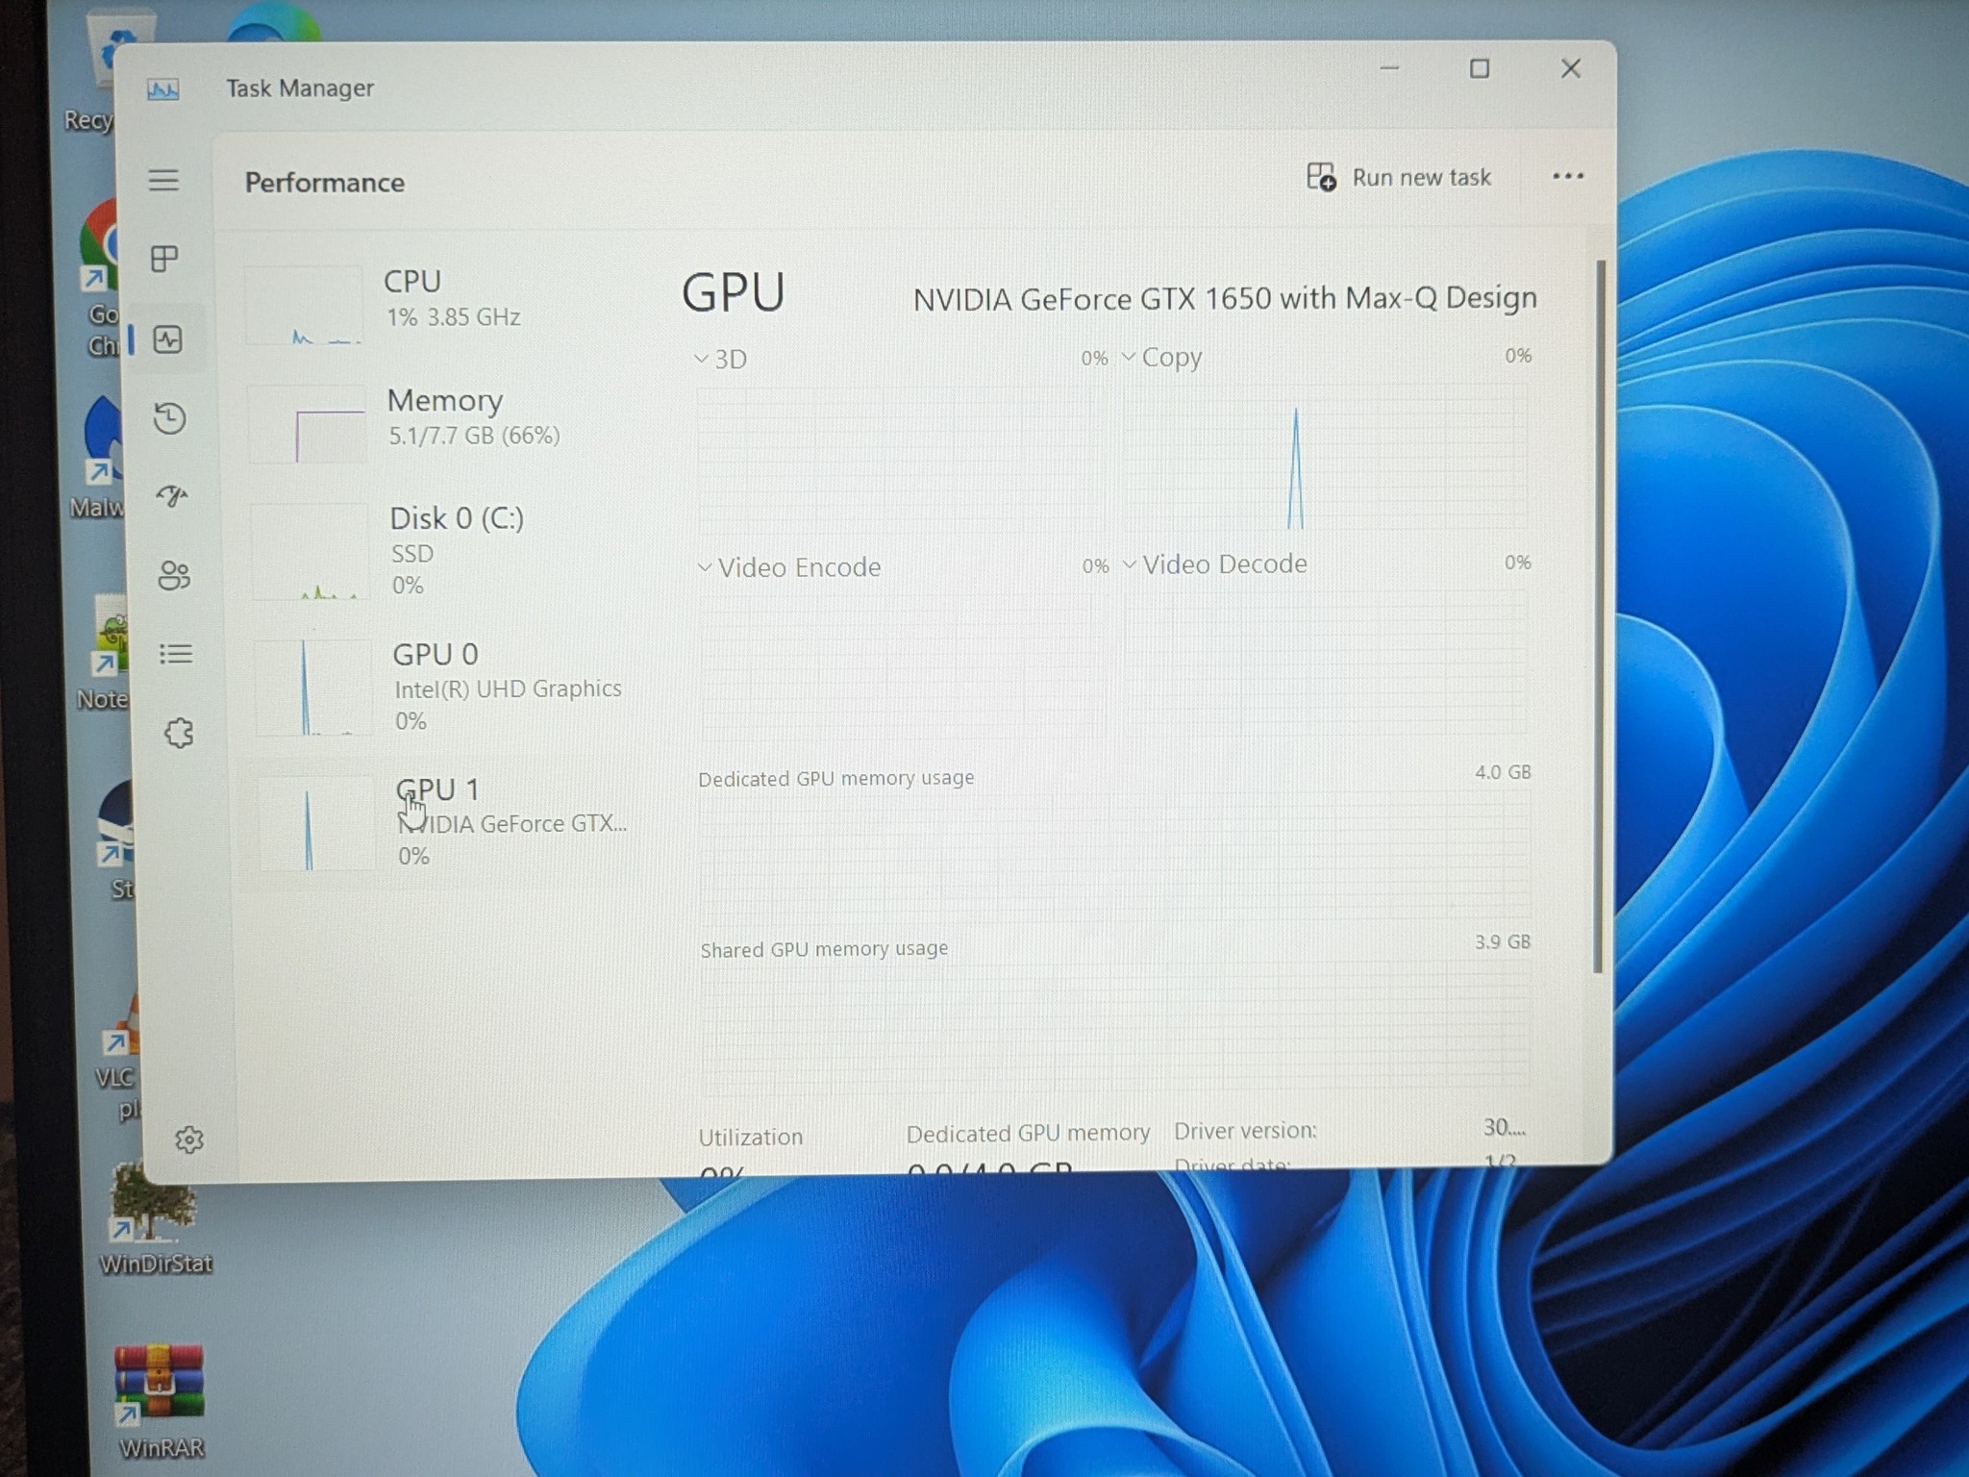Click the 3.9 GB shared memory value
The height and width of the screenshot is (1477, 1969).
pyautogui.click(x=1503, y=941)
